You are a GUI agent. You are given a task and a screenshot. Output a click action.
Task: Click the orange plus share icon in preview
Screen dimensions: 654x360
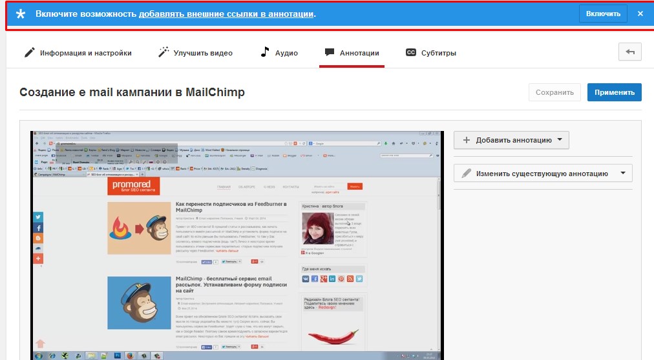pos(38,259)
